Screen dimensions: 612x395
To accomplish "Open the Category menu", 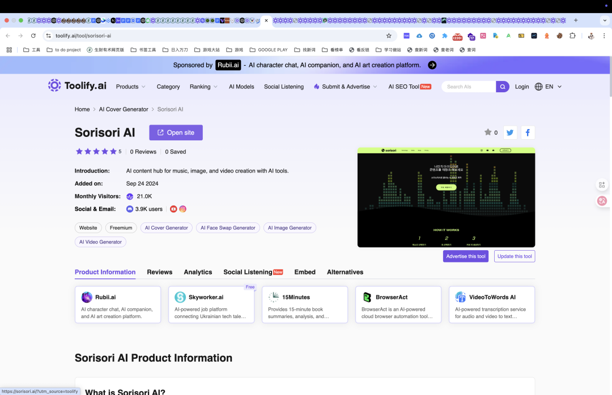I will point(168,87).
